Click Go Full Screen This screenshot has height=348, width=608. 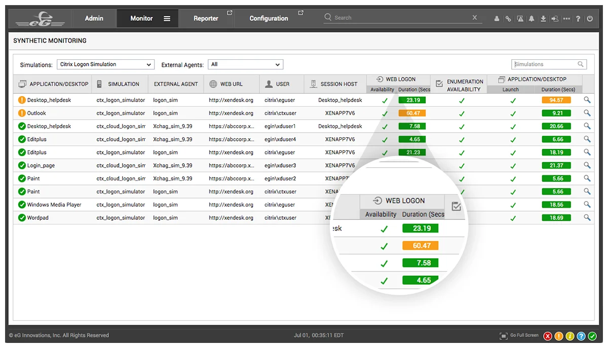point(519,335)
